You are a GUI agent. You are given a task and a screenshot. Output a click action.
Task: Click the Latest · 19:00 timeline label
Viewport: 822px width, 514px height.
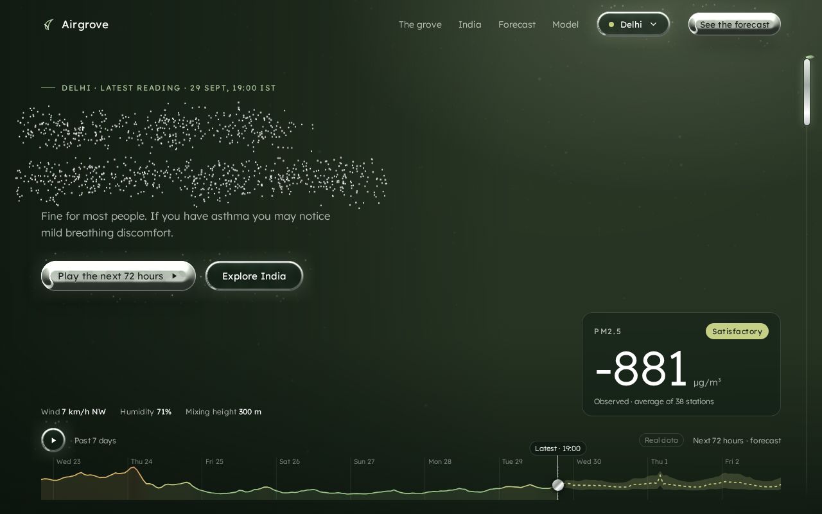tap(557, 448)
